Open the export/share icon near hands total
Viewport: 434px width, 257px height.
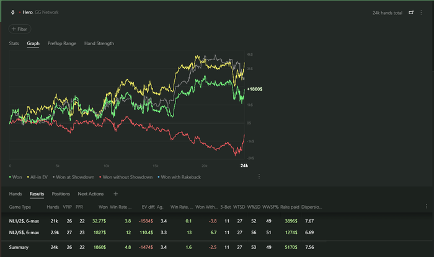[411, 12]
